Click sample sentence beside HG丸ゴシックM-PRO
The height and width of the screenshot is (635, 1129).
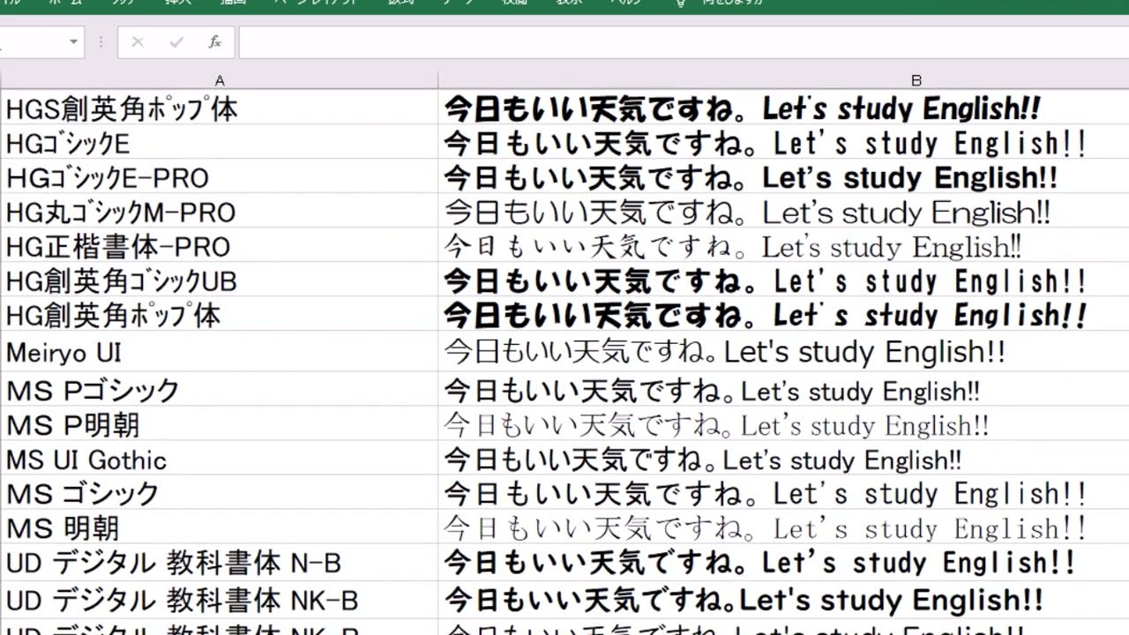pyautogui.click(x=747, y=212)
